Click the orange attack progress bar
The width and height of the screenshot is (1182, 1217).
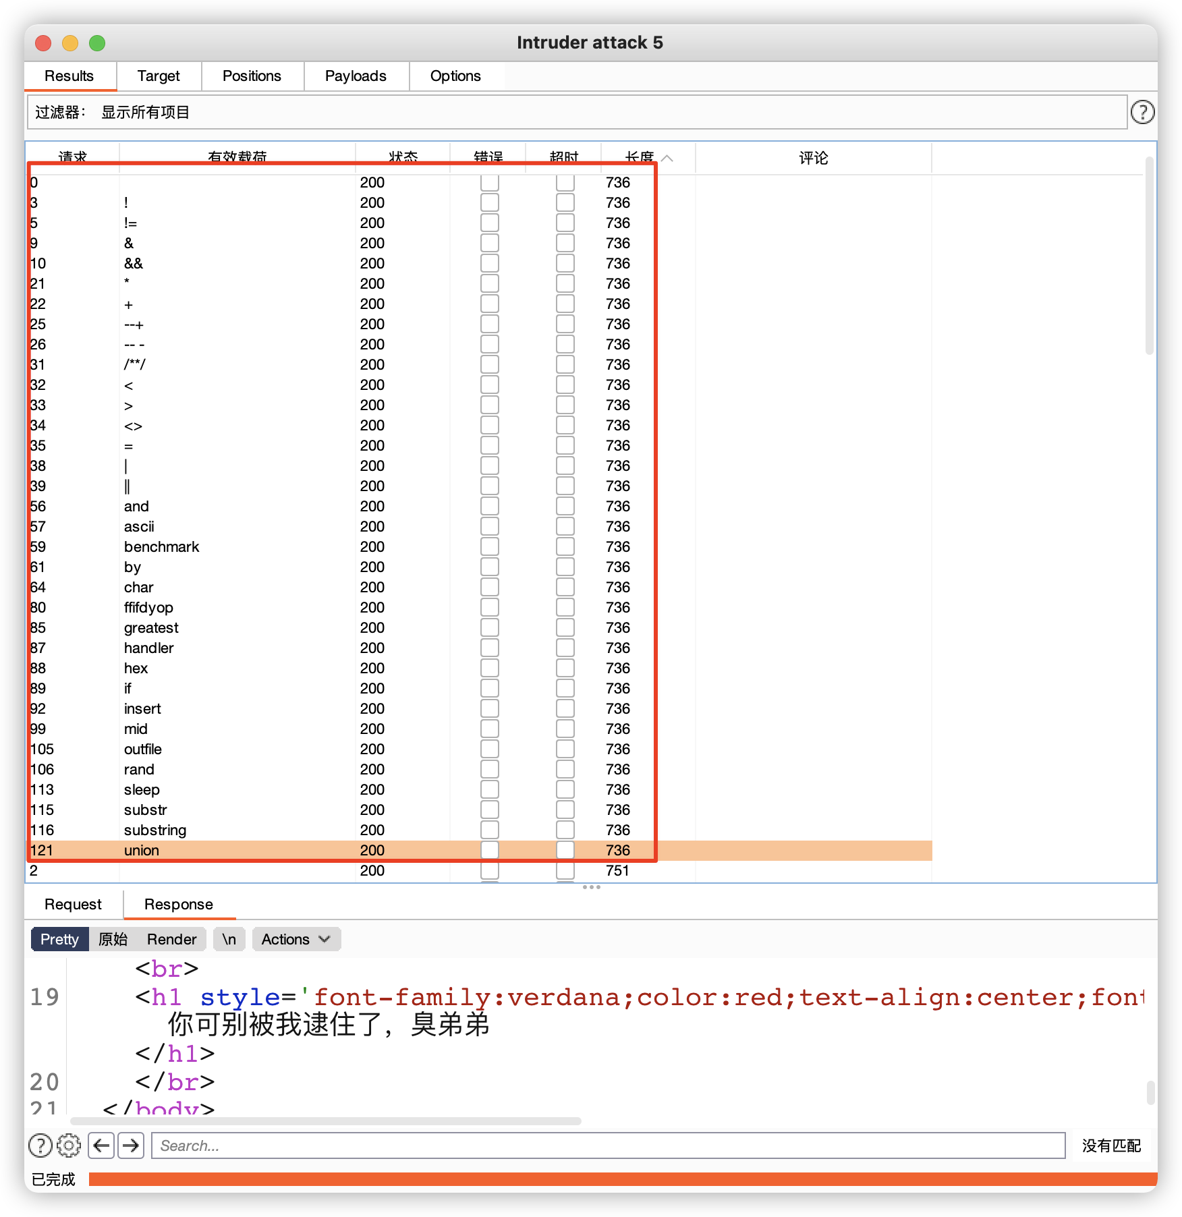pyautogui.click(x=623, y=1179)
